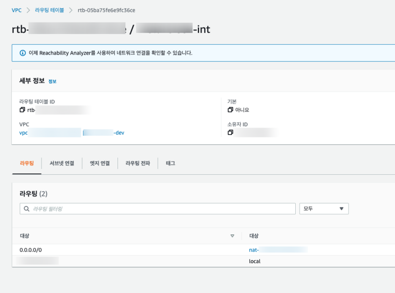Click the info icon in the Reachability Analyzer banner
395x293 pixels.
click(22, 53)
